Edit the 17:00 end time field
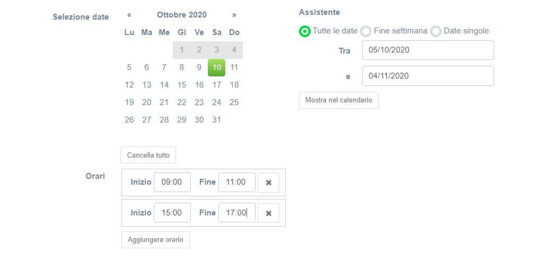The image size is (536, 260). click(x=236, y=213)
